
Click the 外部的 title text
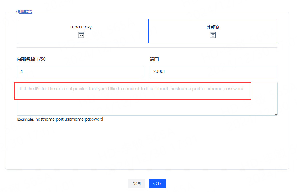(x=213, y=27)
